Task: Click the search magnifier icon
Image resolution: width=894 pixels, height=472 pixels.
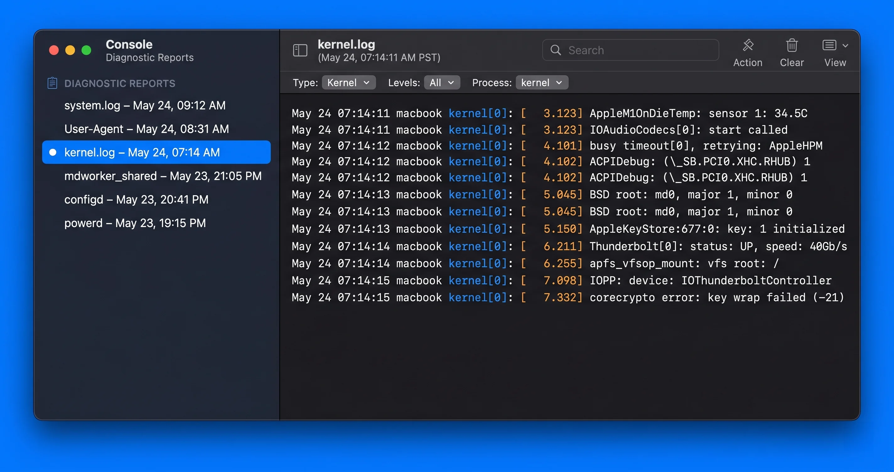Action: 555,50
